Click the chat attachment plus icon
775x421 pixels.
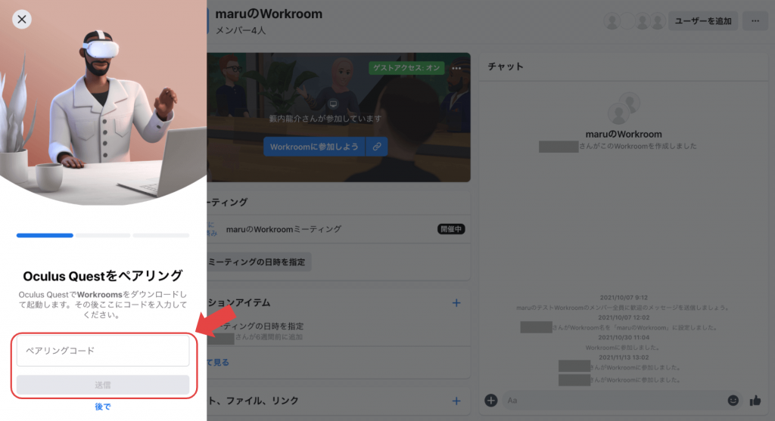(490, 401)
